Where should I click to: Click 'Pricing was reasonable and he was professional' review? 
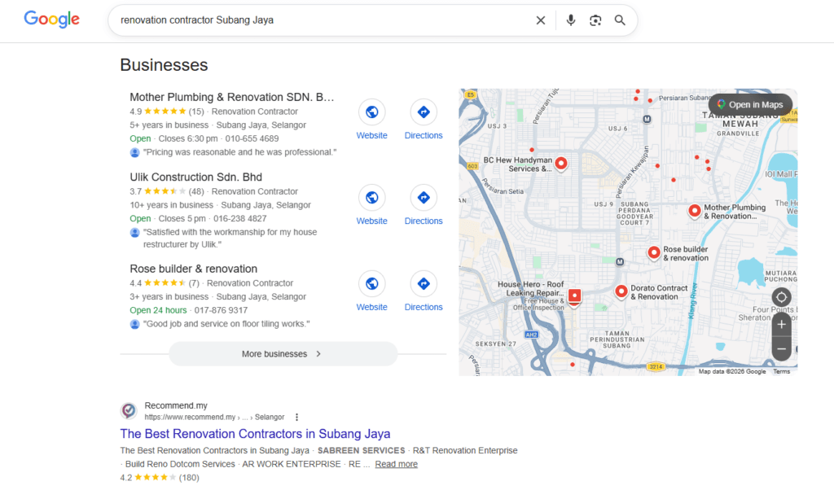240,152
